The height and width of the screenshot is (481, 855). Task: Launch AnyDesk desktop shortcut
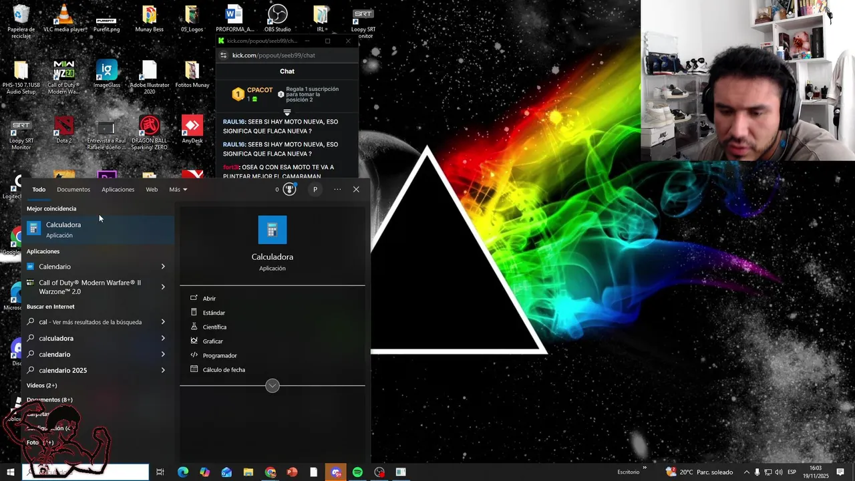click(x=192, y=130)
